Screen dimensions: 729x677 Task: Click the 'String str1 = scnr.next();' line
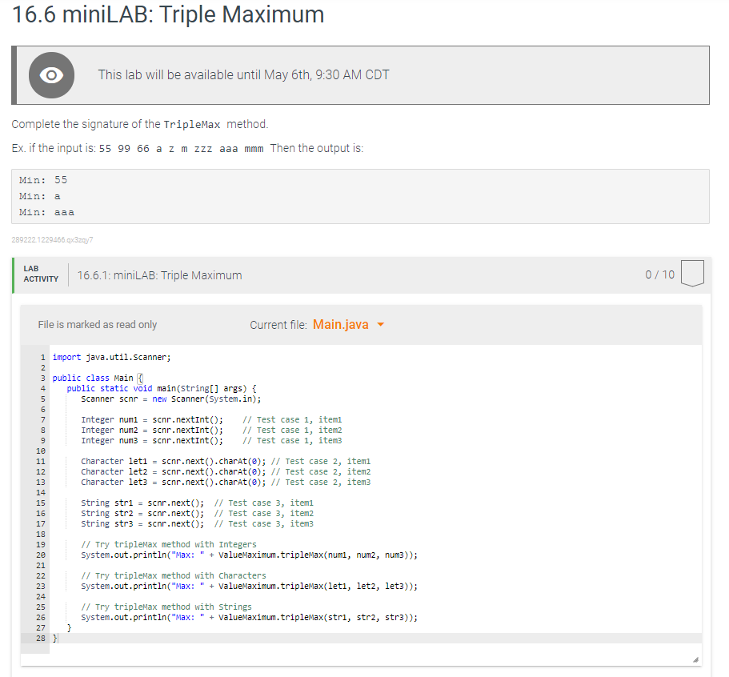197,503
